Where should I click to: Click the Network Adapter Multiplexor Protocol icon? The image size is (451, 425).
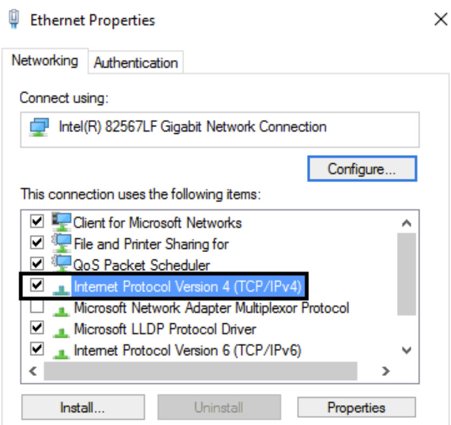click(63, 309)
